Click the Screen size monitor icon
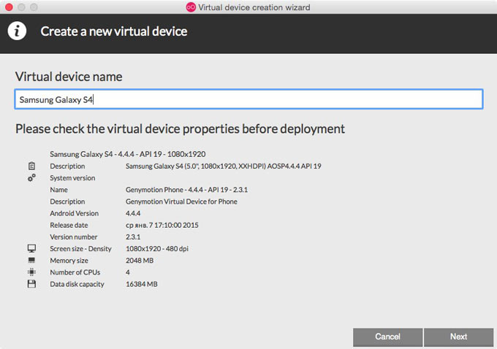This screenshot has height=349, width=497. click(x=31, y=249)
